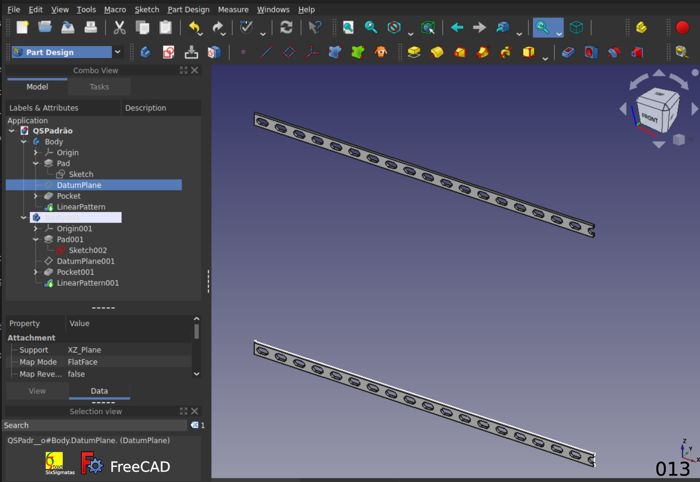Screen dimensions: 700x482
Task: Click the Create body icon
Action: [x=146, y=52]
